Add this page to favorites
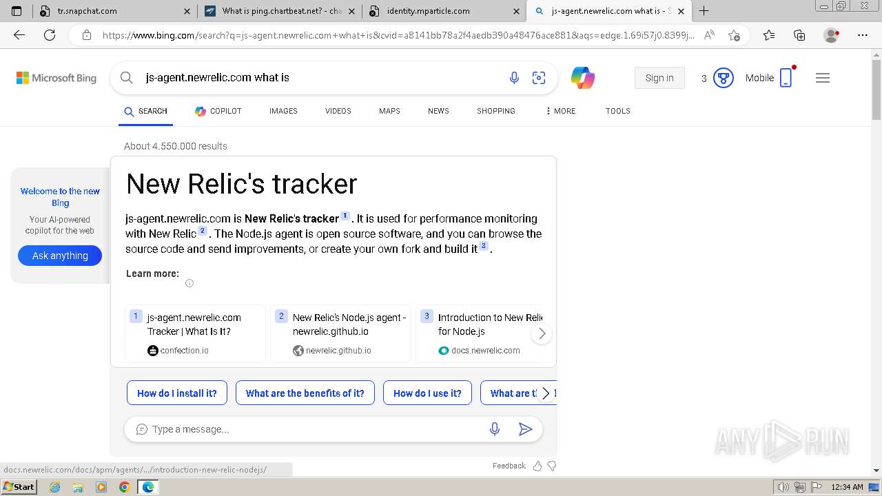This screenshot has height=496, width=882. [x=735, y=35]
